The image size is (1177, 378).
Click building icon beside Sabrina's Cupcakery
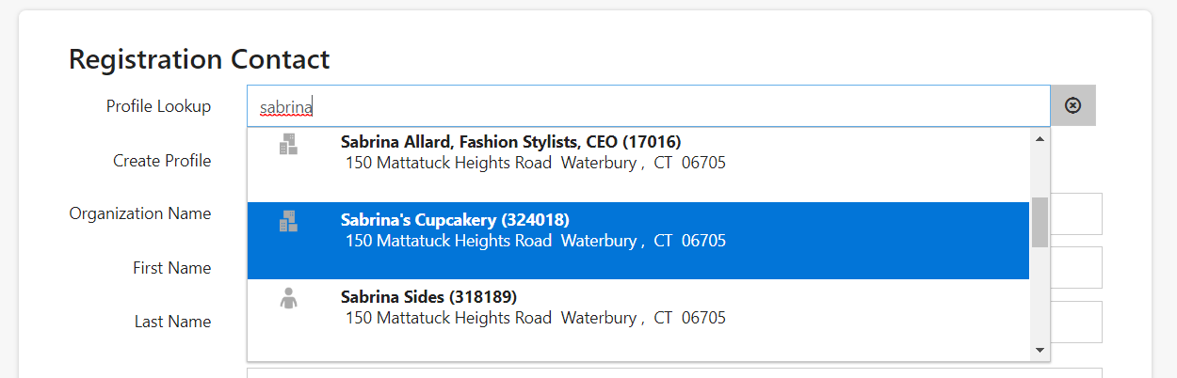288,221
